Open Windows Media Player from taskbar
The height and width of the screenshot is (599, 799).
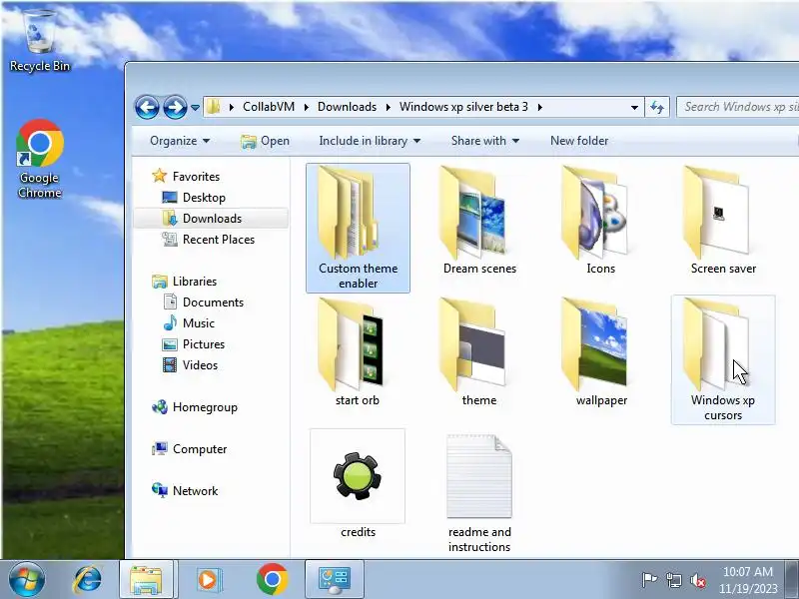pos(208,579)
